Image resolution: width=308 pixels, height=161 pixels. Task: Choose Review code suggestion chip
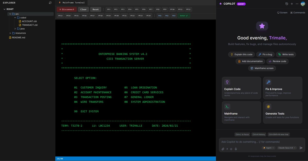tap(277, 61)
